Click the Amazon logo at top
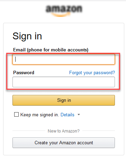The image size is (126, 156). tap(64, 11)
